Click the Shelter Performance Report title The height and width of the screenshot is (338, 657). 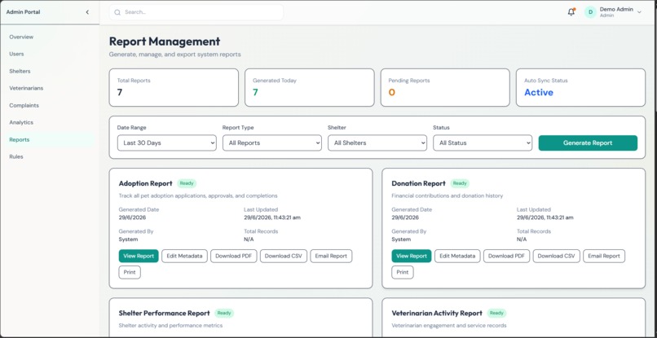coord(165,314)
